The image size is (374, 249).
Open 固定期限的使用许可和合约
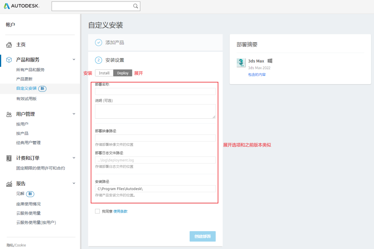pos(41,168)
